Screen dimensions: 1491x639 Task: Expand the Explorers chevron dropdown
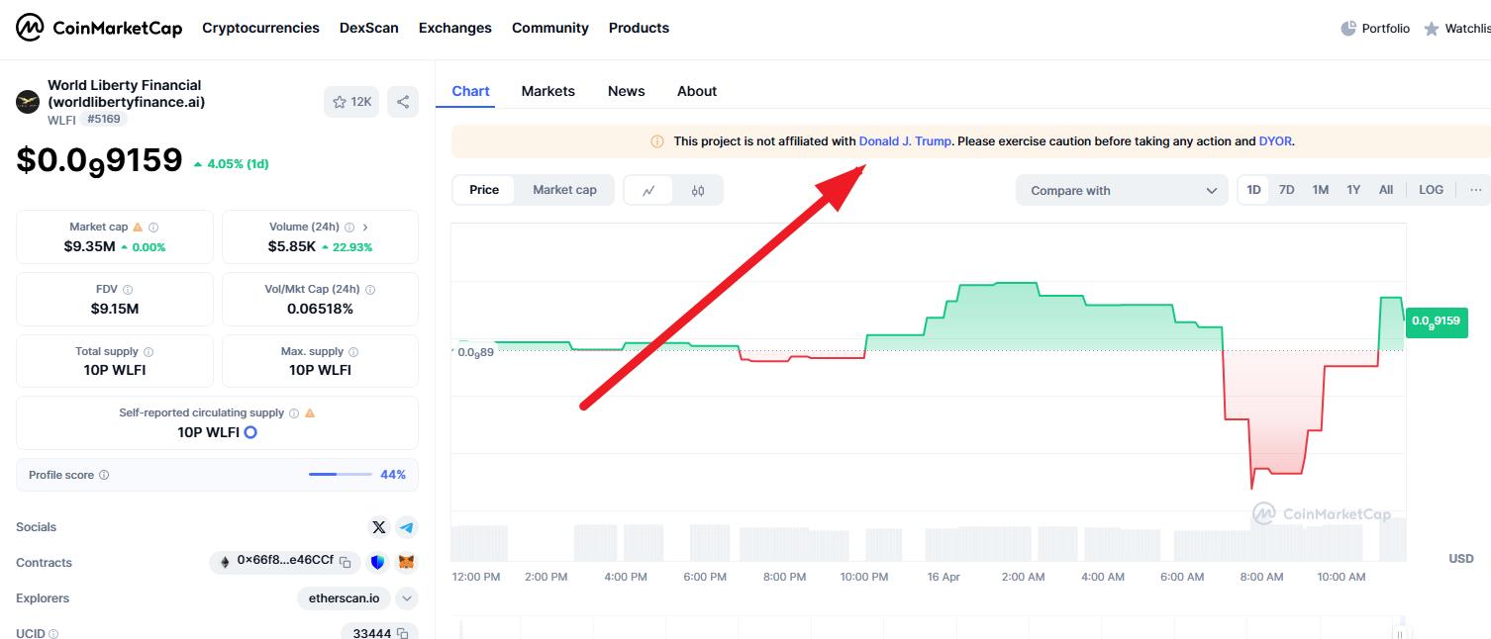pyautogui.click(x=407, y=598)
